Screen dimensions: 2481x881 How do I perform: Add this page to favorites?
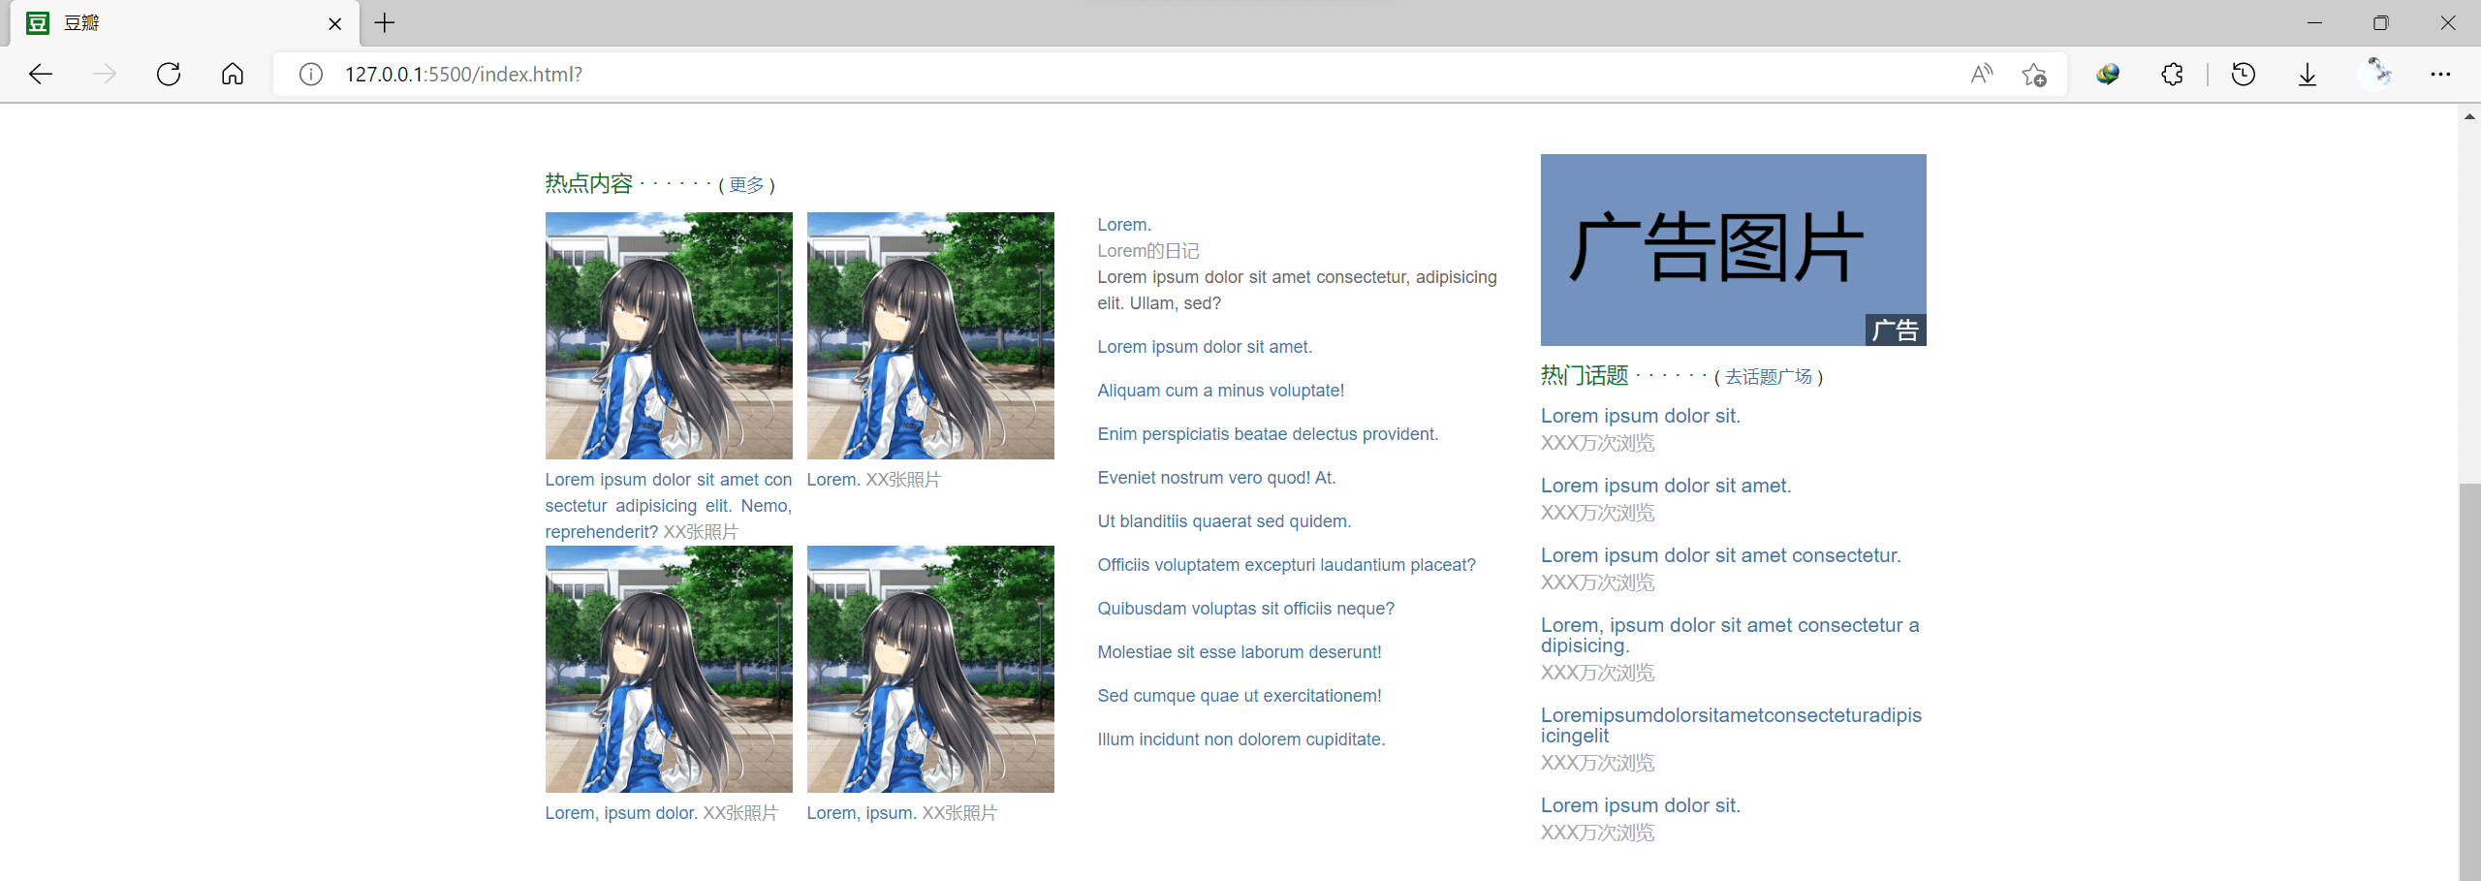(x=2034, y=74)
